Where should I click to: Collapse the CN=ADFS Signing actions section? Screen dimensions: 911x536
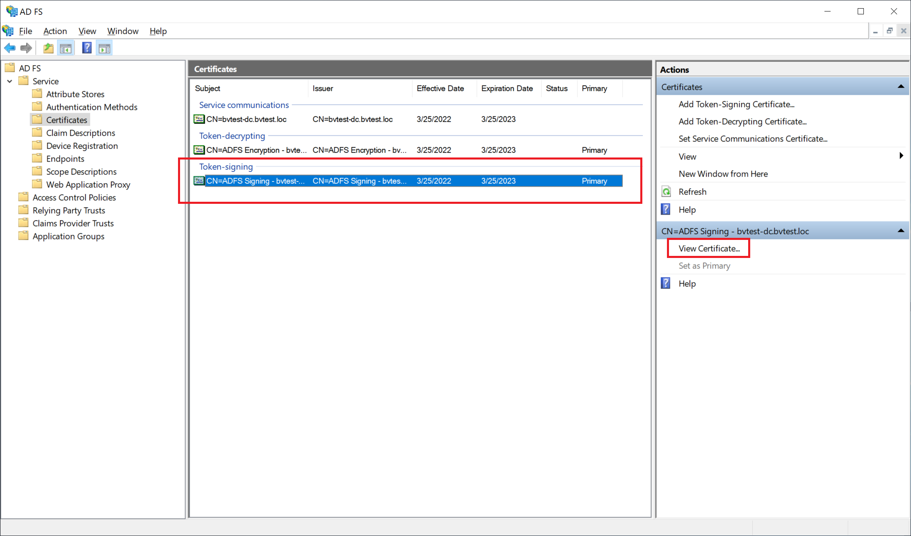pos(901,231)
